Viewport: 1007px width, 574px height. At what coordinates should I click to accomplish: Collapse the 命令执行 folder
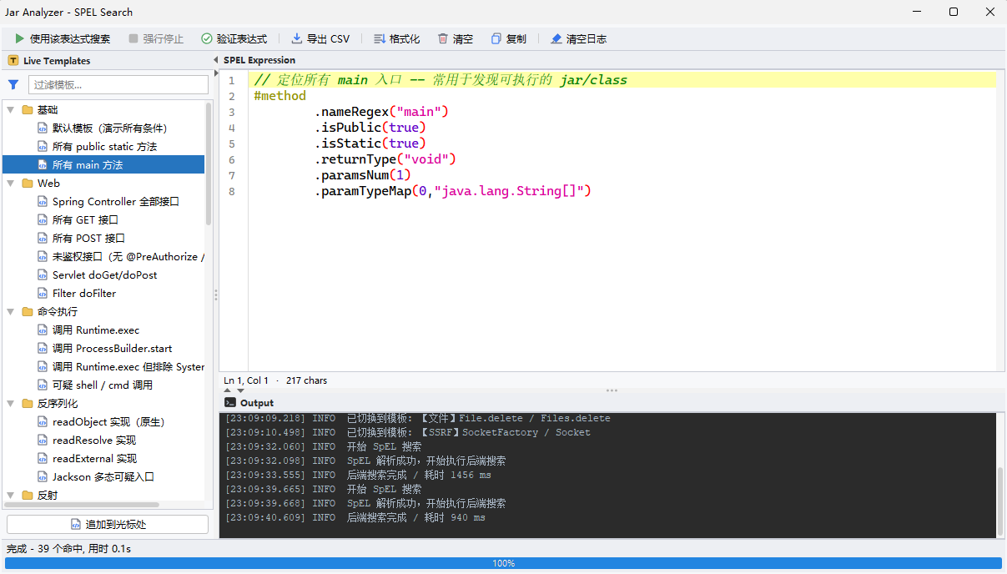coord(11,311)
